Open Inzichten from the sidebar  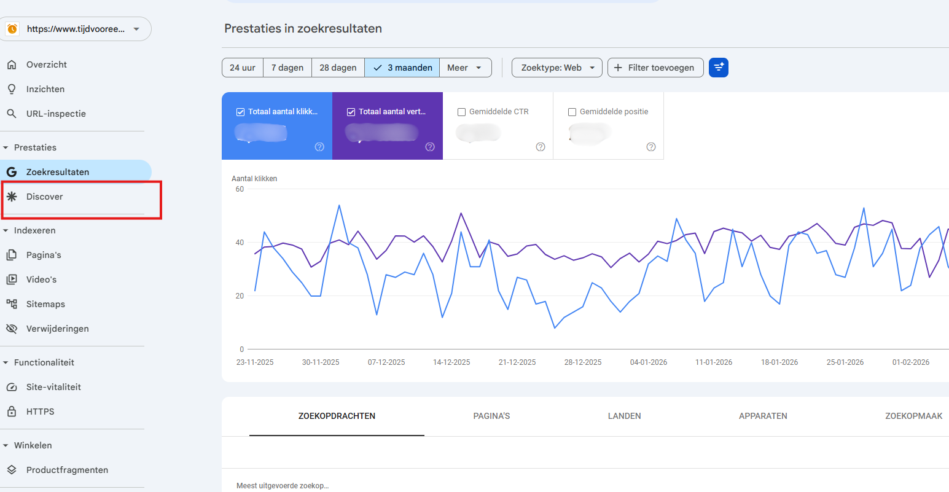45,88
